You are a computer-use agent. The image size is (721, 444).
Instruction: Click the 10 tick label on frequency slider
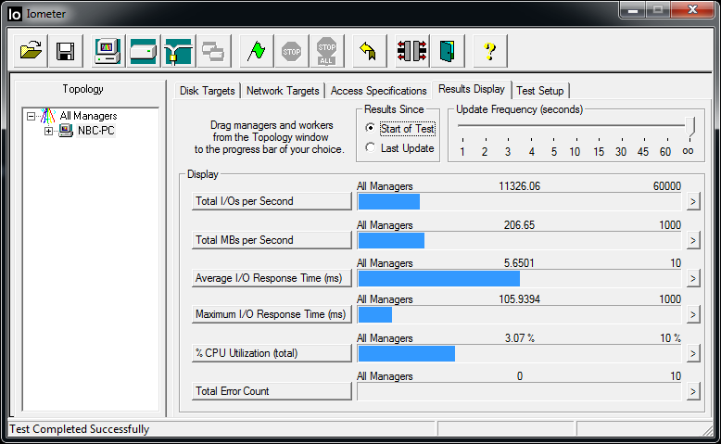point(575,152)
